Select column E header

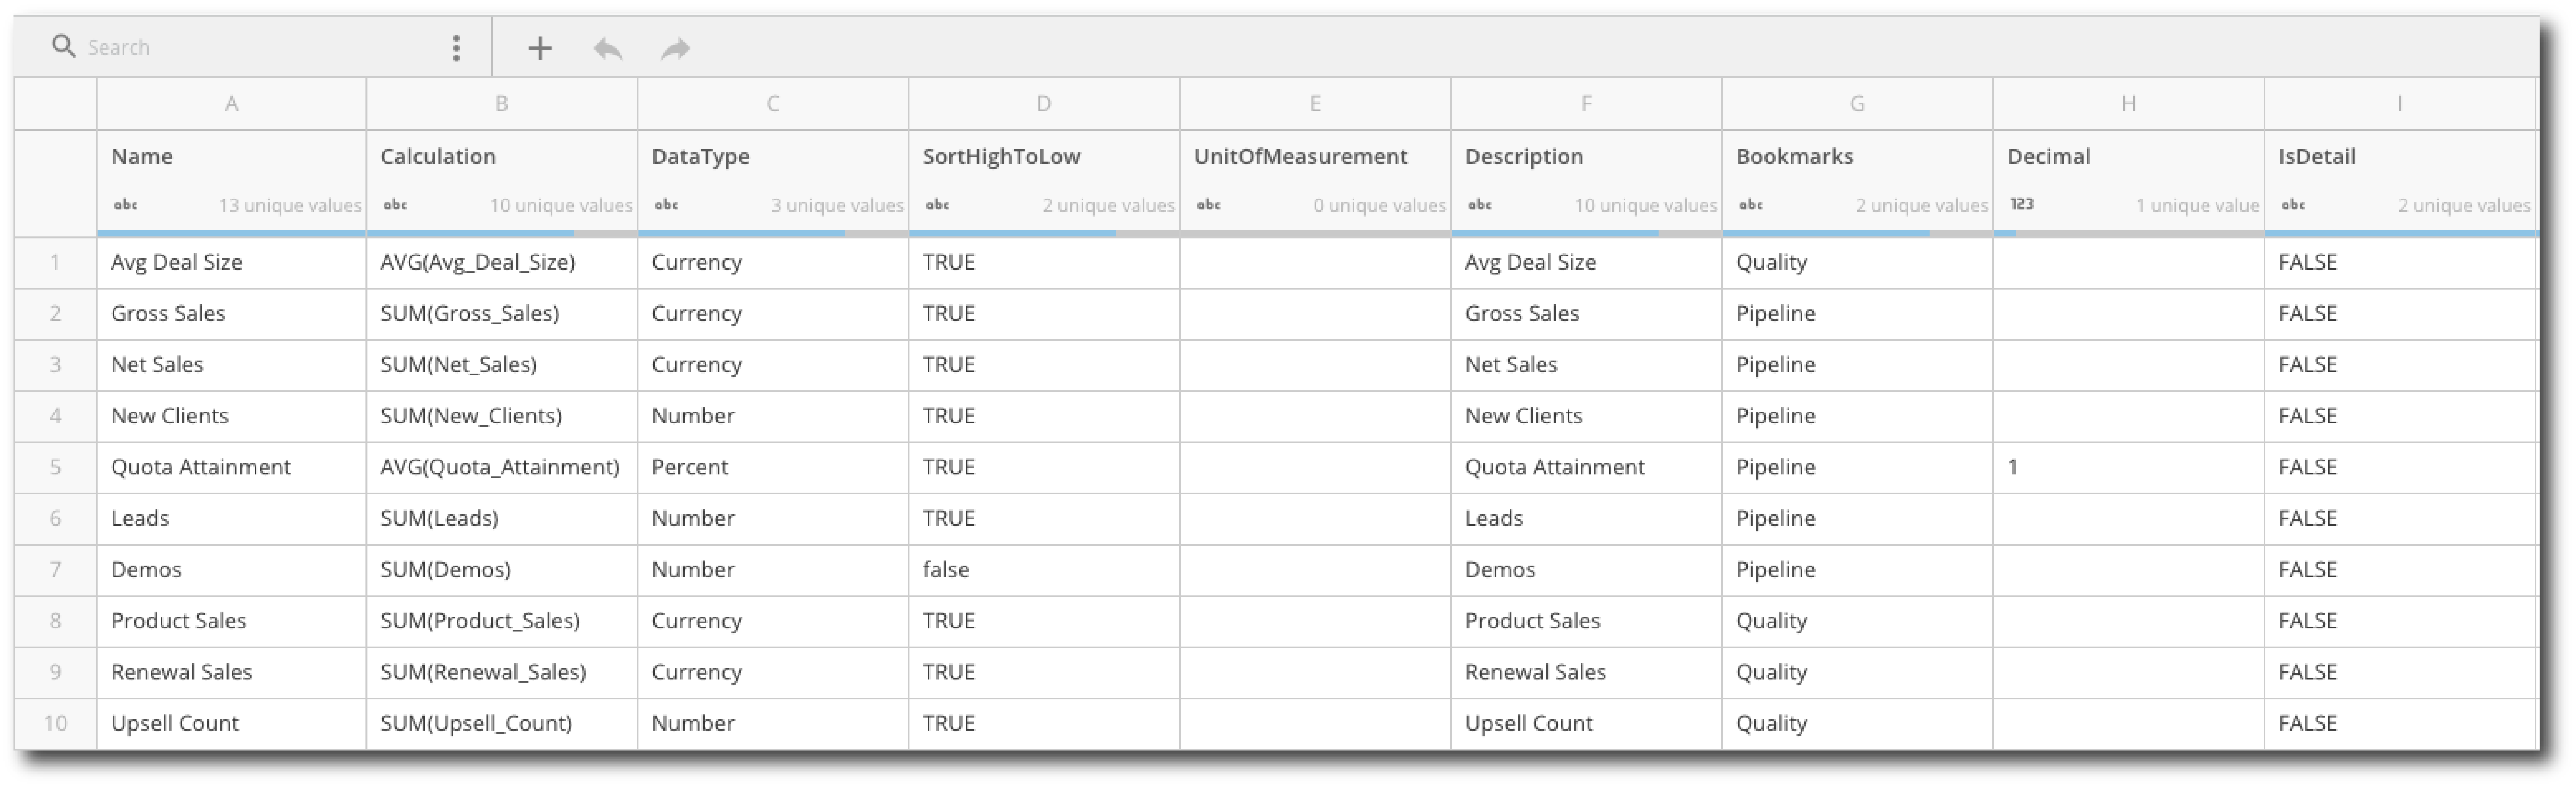(1315, 103)
